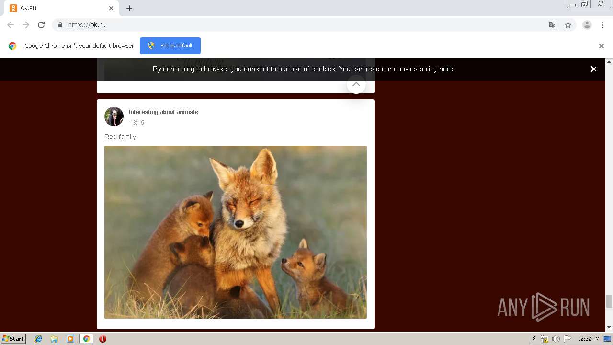Click the Show desktop button
The height and width of the screenshot is (345, 613).
coord(607,339)
